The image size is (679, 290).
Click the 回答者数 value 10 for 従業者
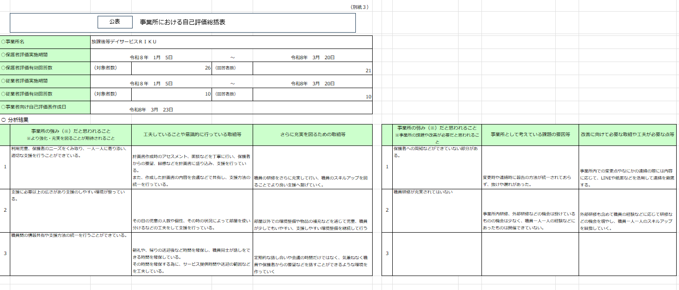tap(312, 94)
